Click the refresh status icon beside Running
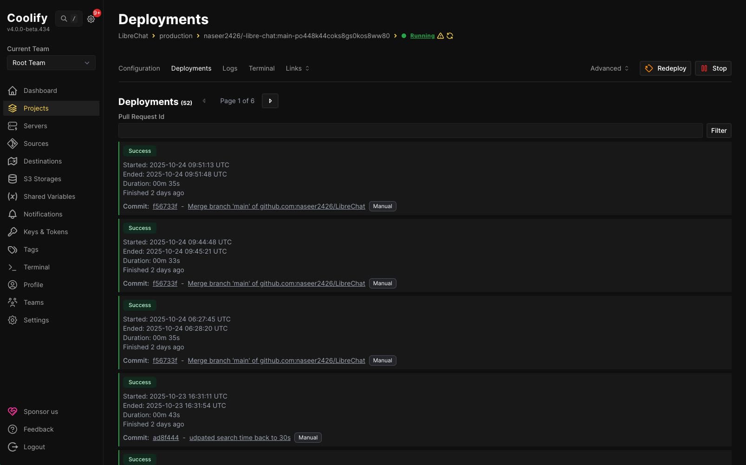Viewport: 746px width, 465px height. click(x=450, y=36)
